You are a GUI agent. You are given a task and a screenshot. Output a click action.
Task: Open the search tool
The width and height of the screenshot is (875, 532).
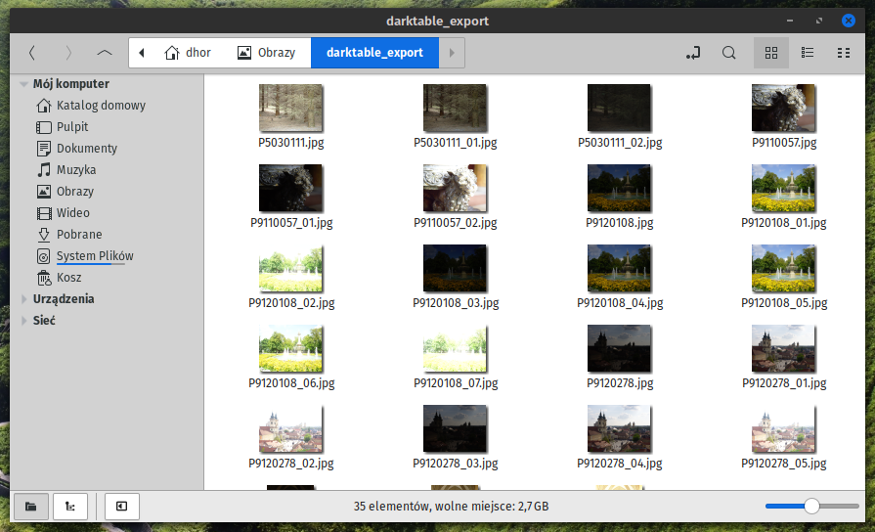(x=728, y=53)
